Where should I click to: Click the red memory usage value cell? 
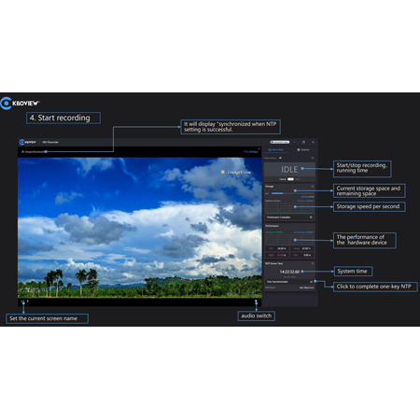(x=277, y=255)
